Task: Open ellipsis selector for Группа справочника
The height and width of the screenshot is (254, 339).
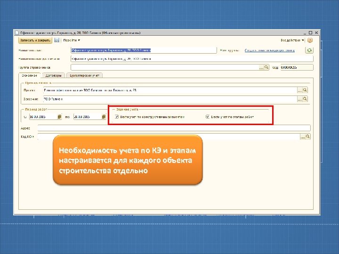Action: 261,67
